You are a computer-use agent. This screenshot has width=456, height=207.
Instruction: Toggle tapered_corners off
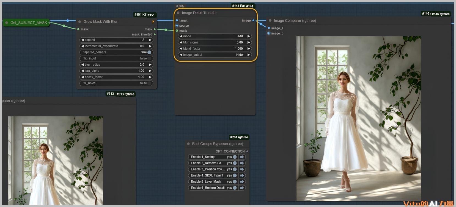pyautogui.click(x=149, y=52)
